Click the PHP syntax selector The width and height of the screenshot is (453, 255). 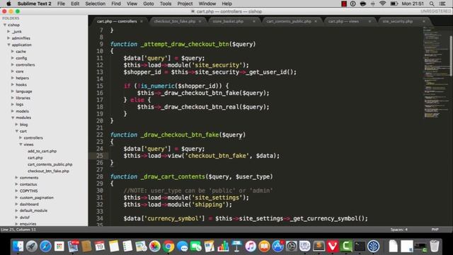[435, 229]
